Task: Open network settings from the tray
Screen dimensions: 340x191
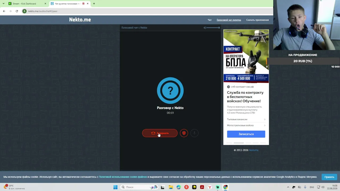Action: tap(318, 187)
